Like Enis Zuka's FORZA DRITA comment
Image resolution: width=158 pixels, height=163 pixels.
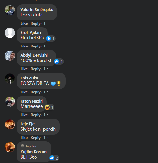click(24, 92)
